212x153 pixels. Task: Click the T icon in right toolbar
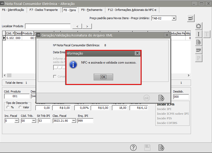click(207, 34)
